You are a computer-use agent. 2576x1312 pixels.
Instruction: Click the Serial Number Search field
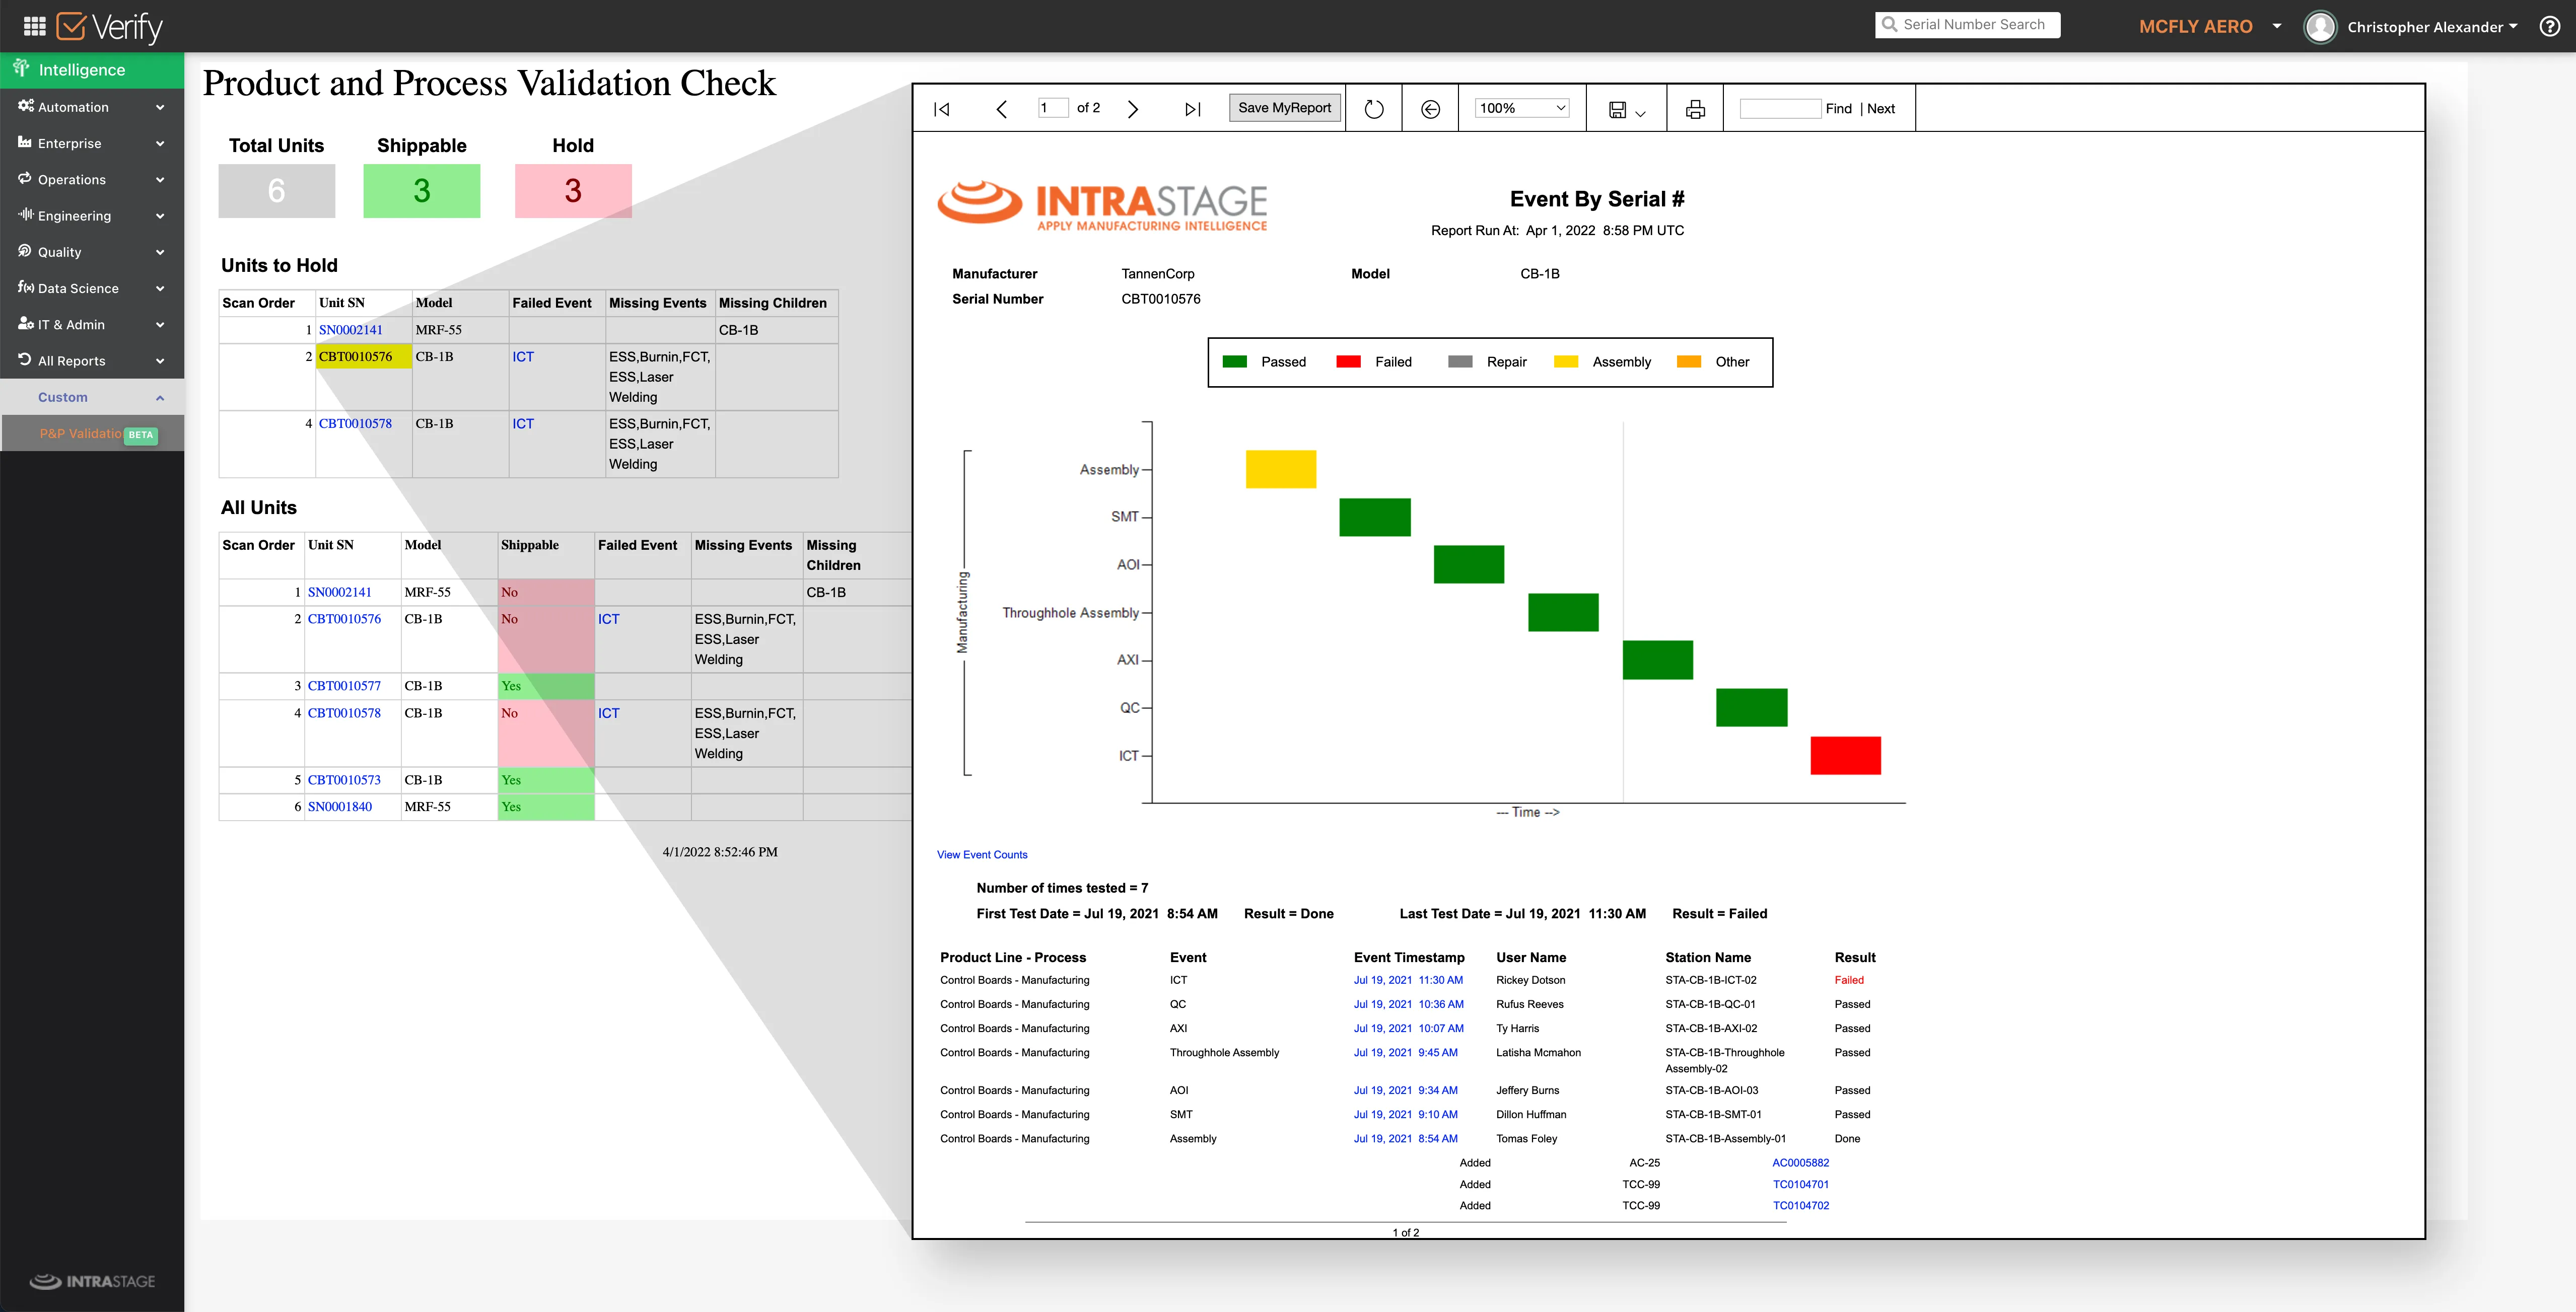[1967, 25]
